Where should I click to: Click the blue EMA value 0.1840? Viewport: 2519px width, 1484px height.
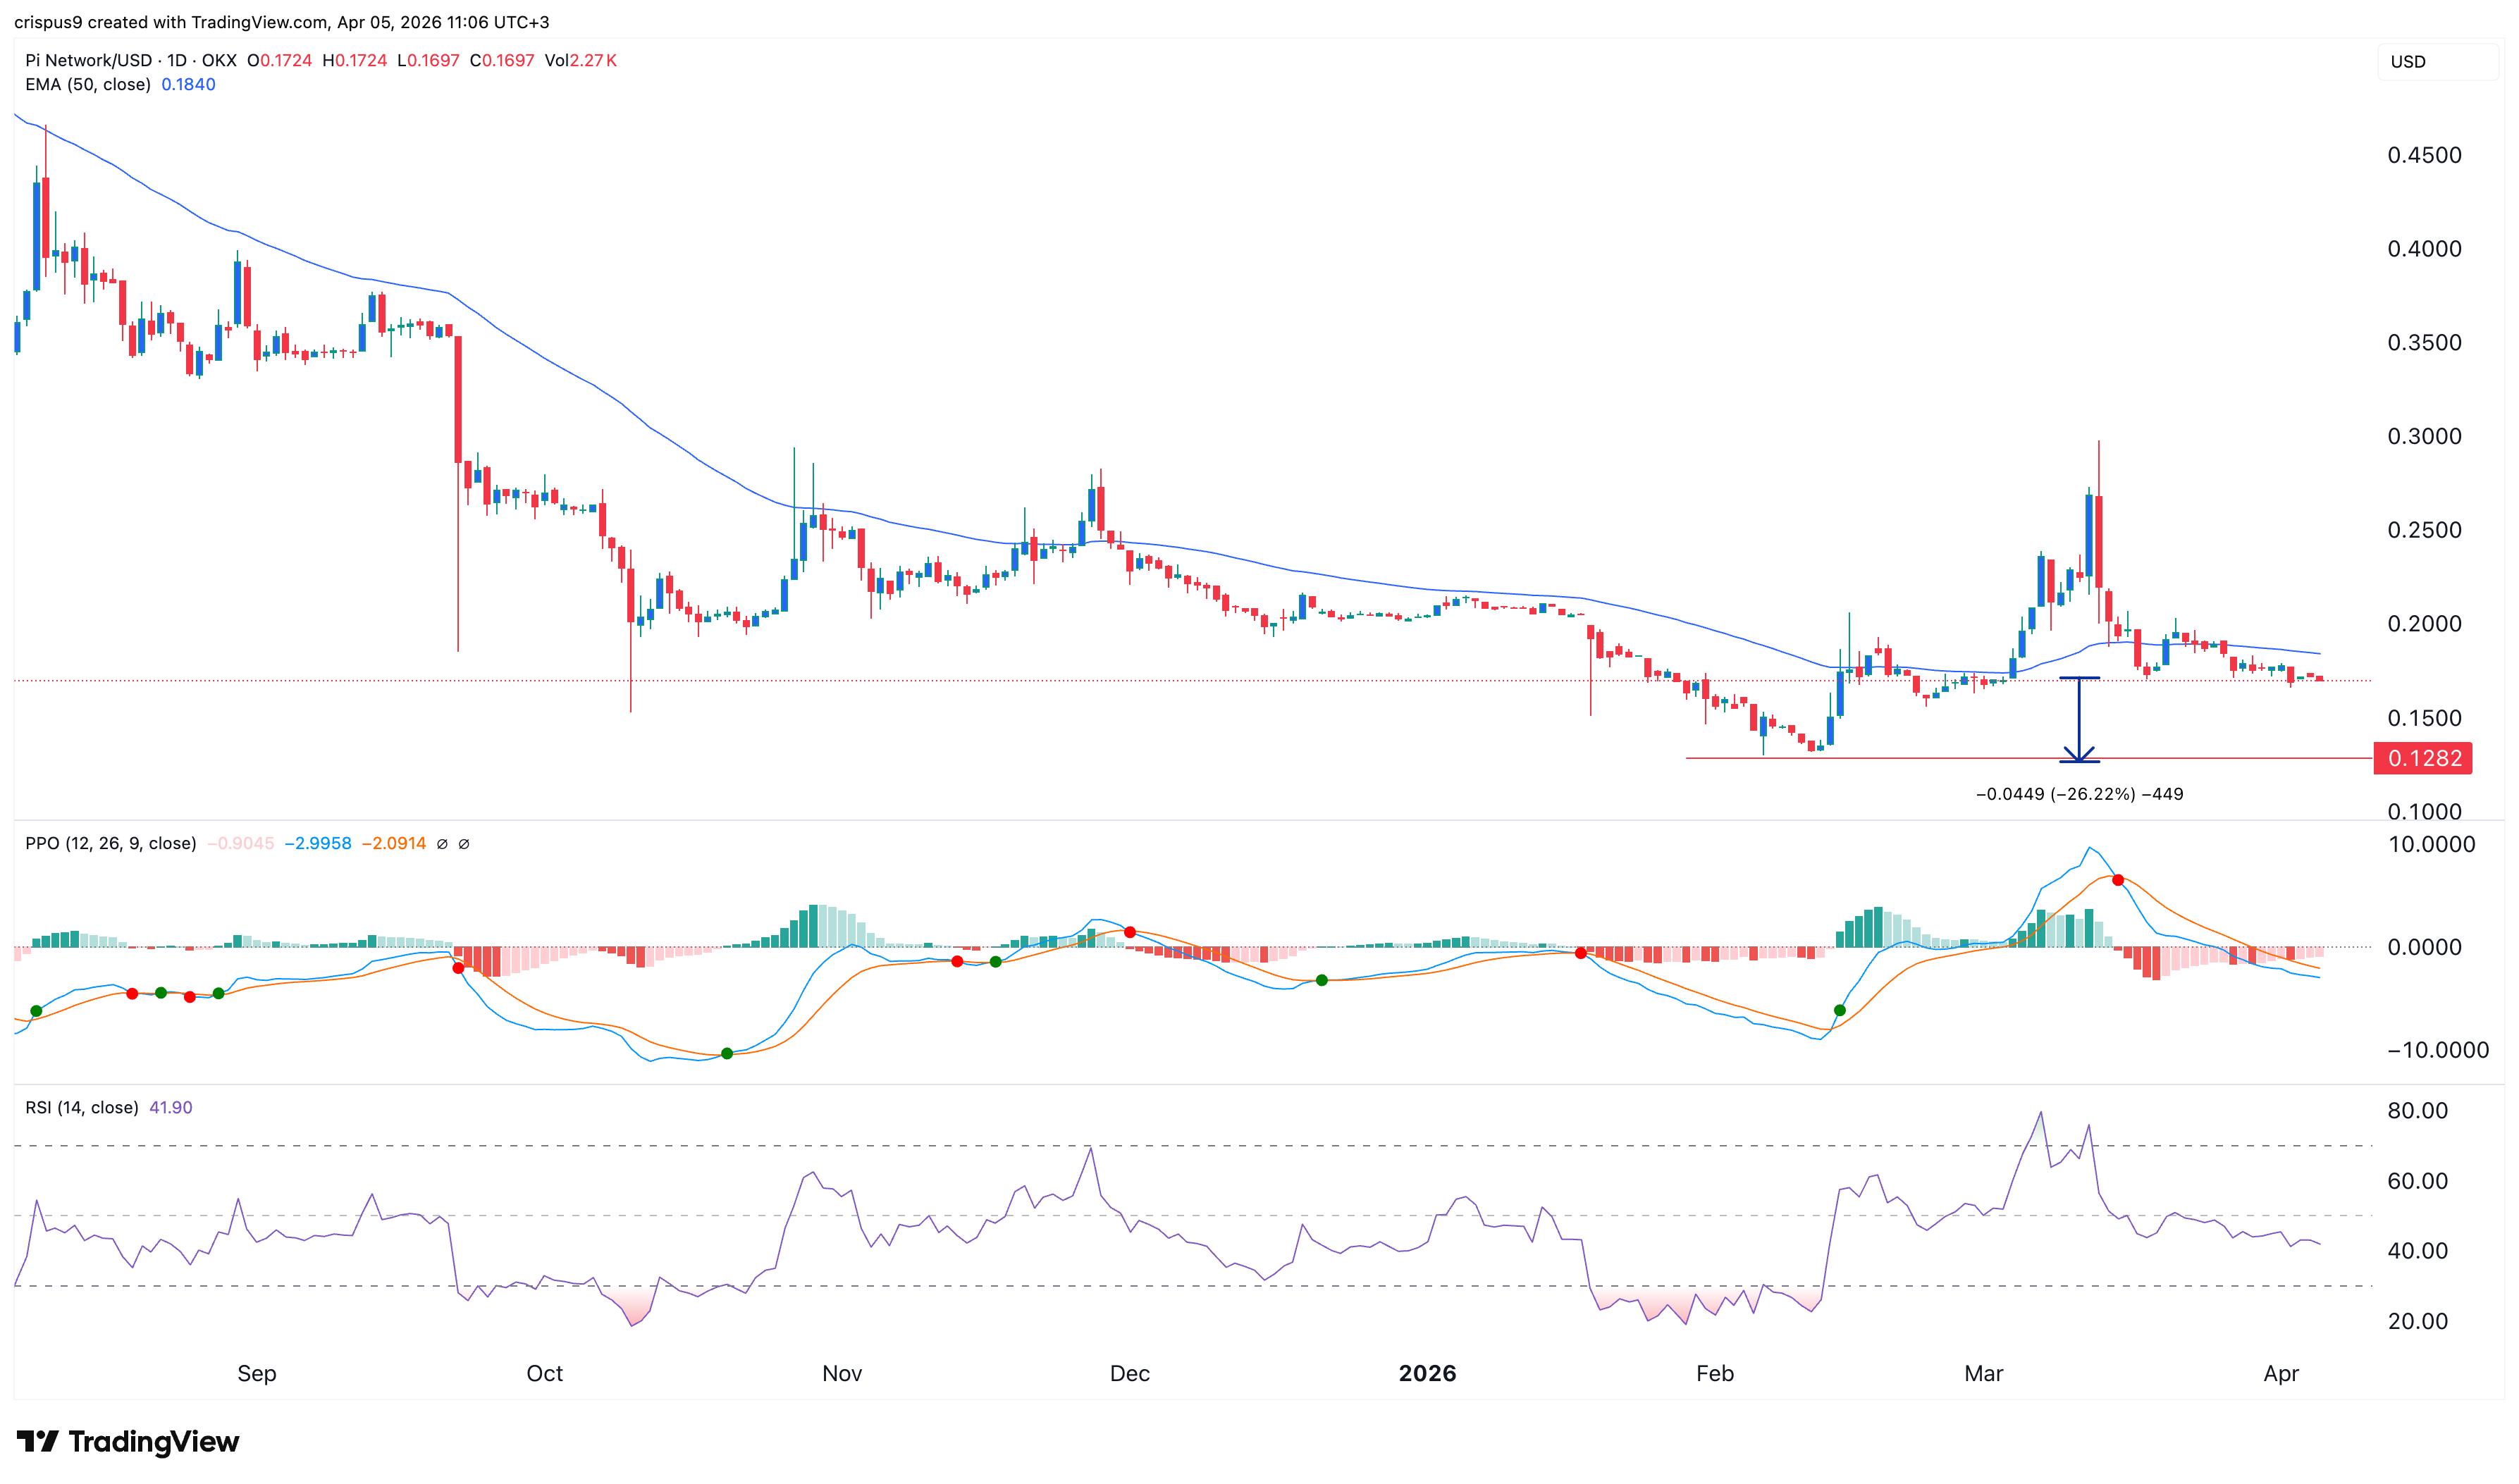coord(188,85)
